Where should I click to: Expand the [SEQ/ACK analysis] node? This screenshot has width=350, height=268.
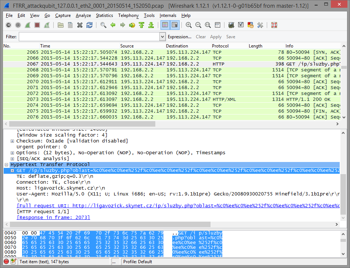click(12, 159)
